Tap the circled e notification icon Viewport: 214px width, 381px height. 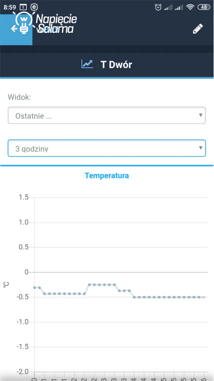[x=34, y=7]
